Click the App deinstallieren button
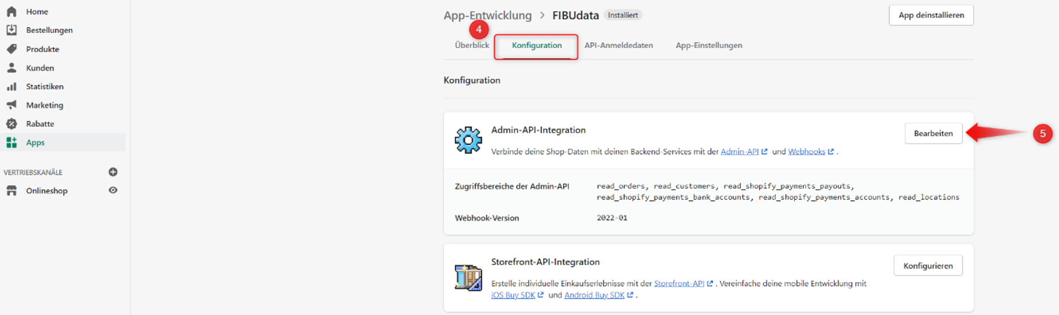This screenshot has height=315, width=1059. [931, 15]
